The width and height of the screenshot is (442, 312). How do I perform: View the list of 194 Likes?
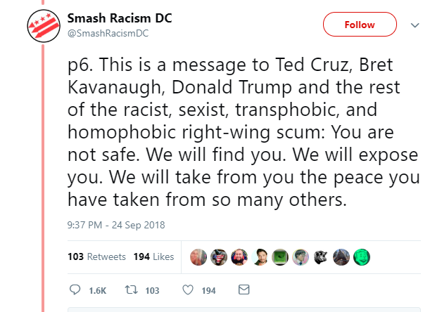153,256
